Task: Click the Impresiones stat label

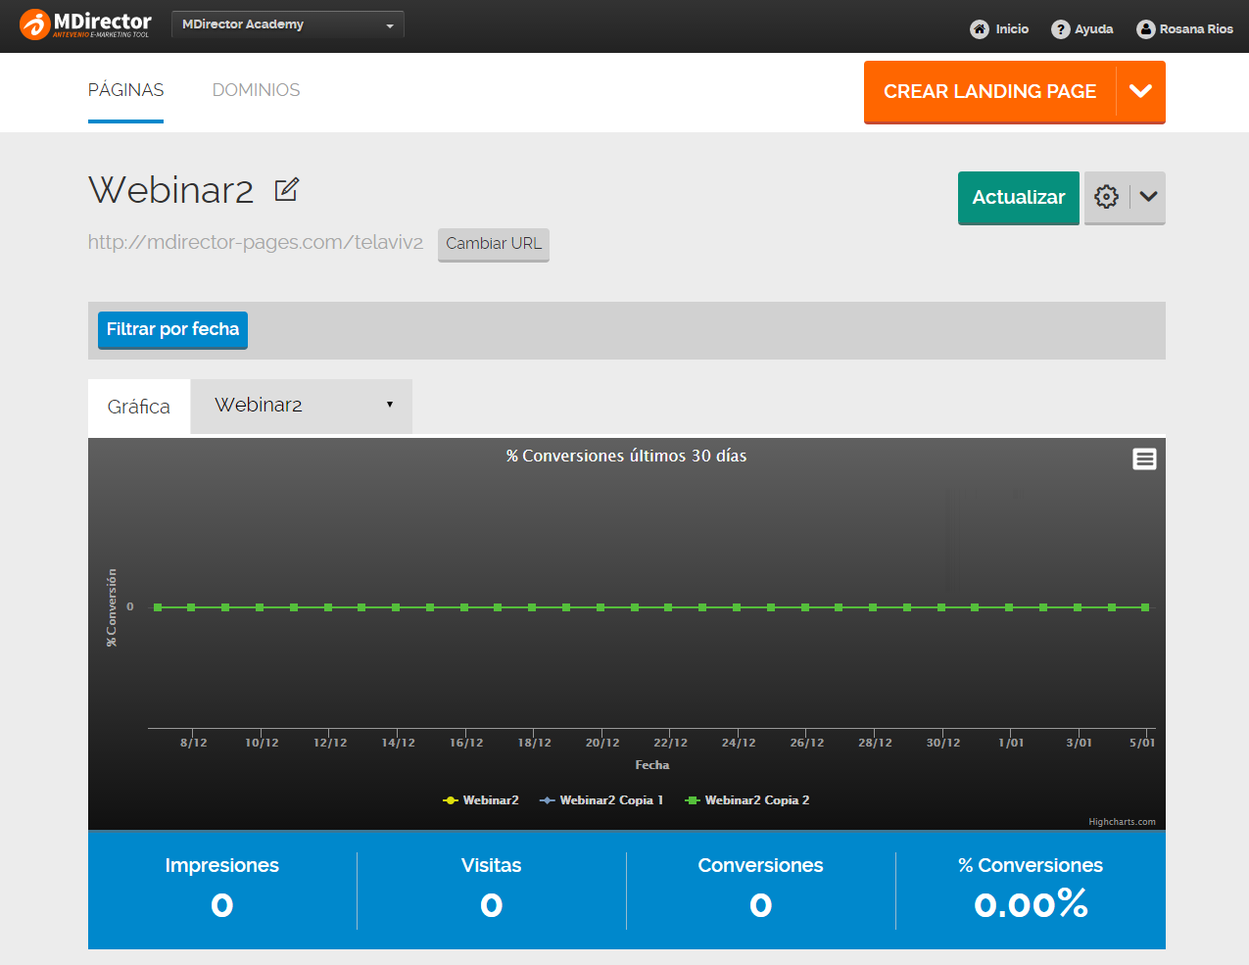Action: click(x=222, y=865)
